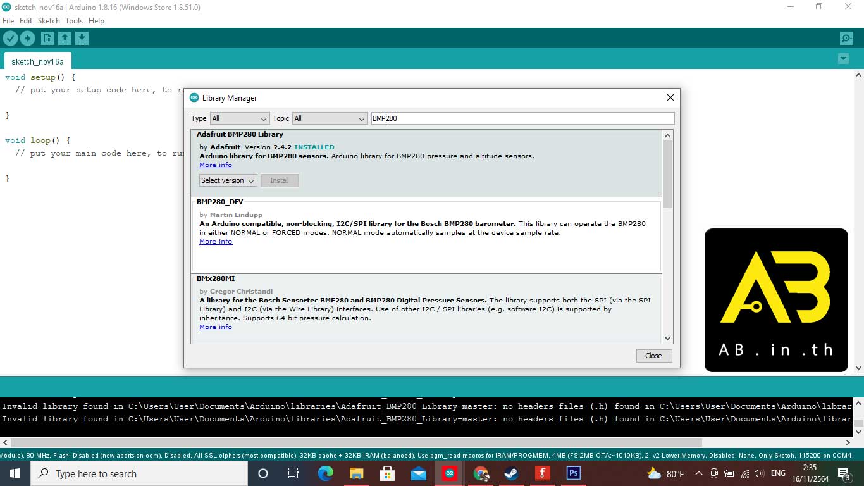
Task: Open File Explorer from the taskbar
Action: pos(356,473)
